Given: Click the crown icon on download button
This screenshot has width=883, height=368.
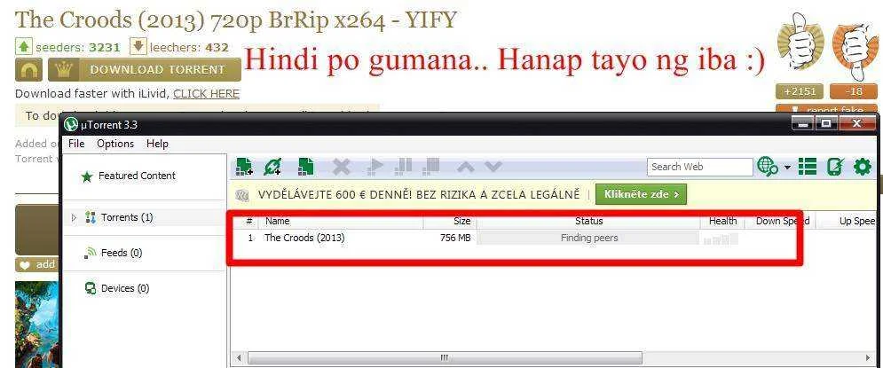Looking at the screenshot, I should [x=65, y=70].
